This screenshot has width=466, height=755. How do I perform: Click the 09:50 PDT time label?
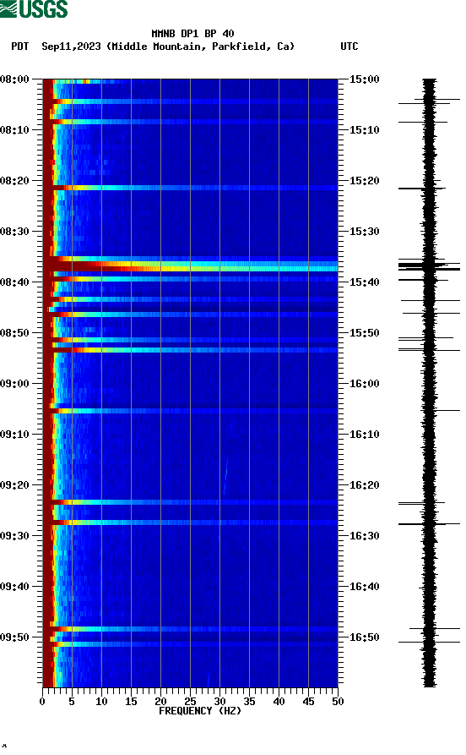14,637
